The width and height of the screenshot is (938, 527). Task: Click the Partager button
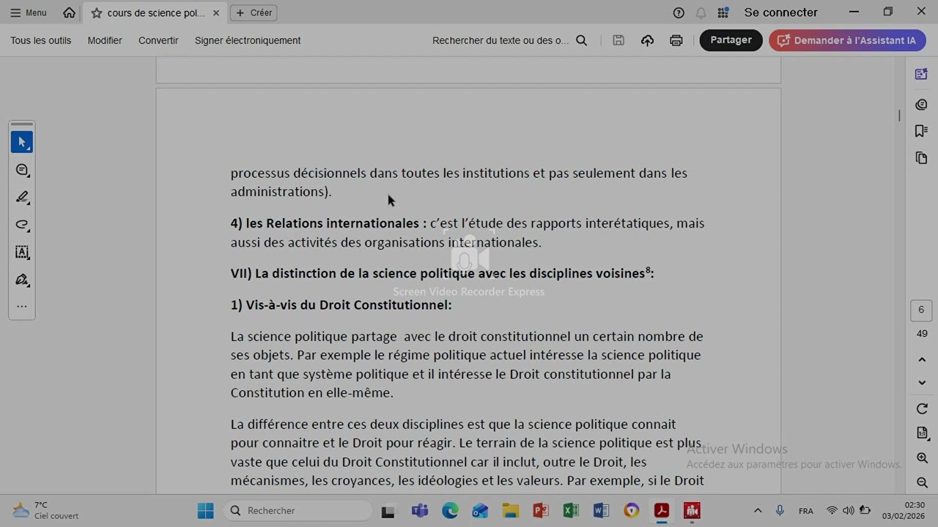731,40
